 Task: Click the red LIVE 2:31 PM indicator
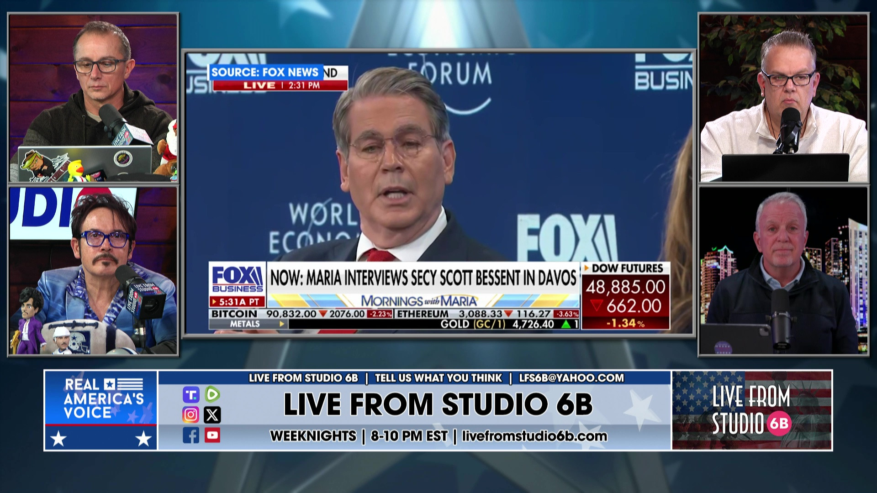pos(280,85)
